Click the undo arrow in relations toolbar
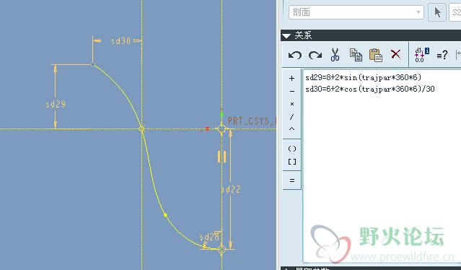Image resolution: width=461 pixels, height=270 pixels. [295, 55]
